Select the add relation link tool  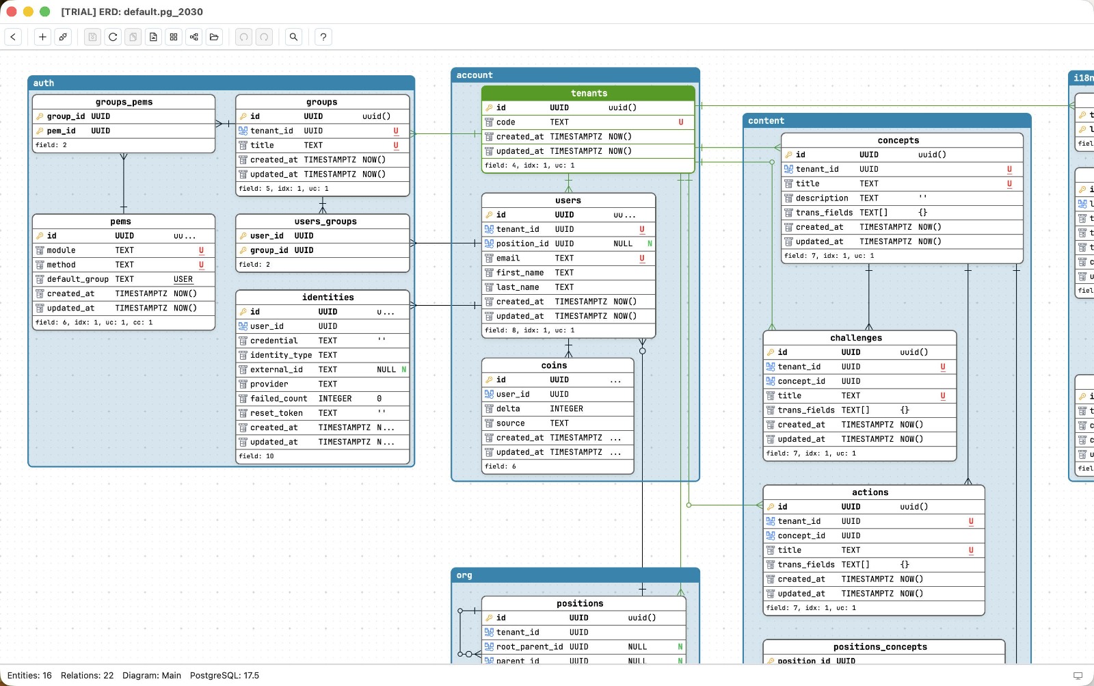63,37
